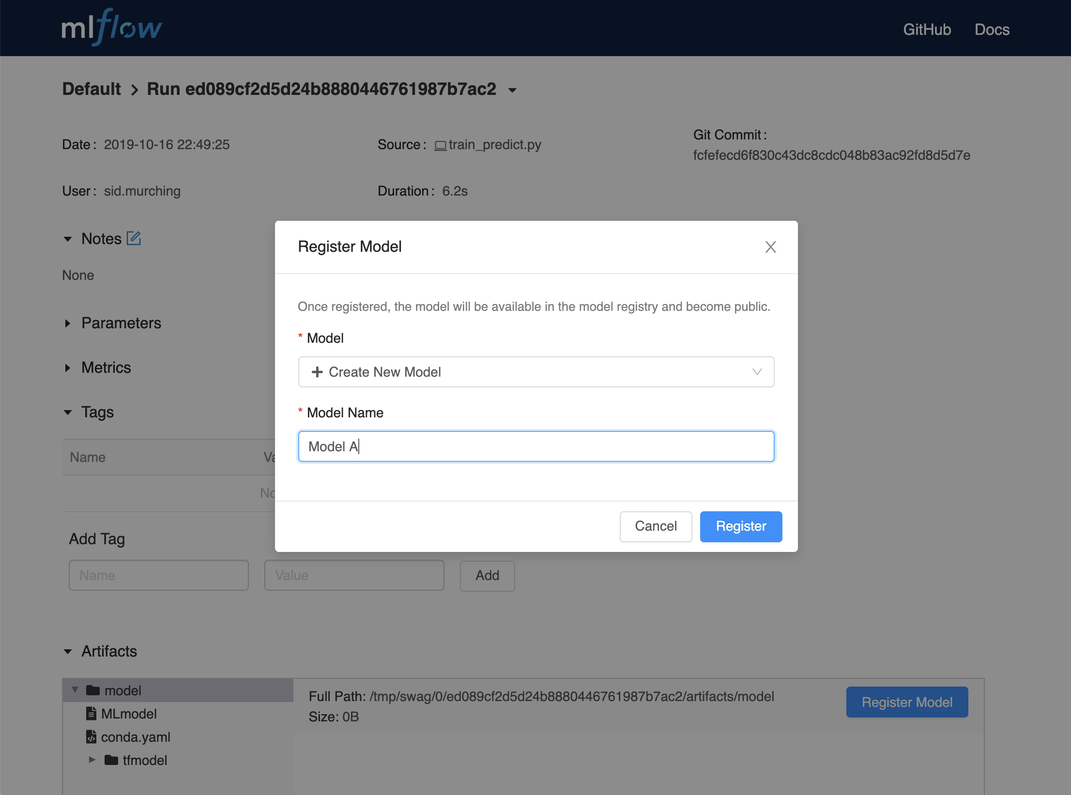This screenshot has width=1071, height=795.
Task: Click the Model Name text field
Action: tap(536, 446)
